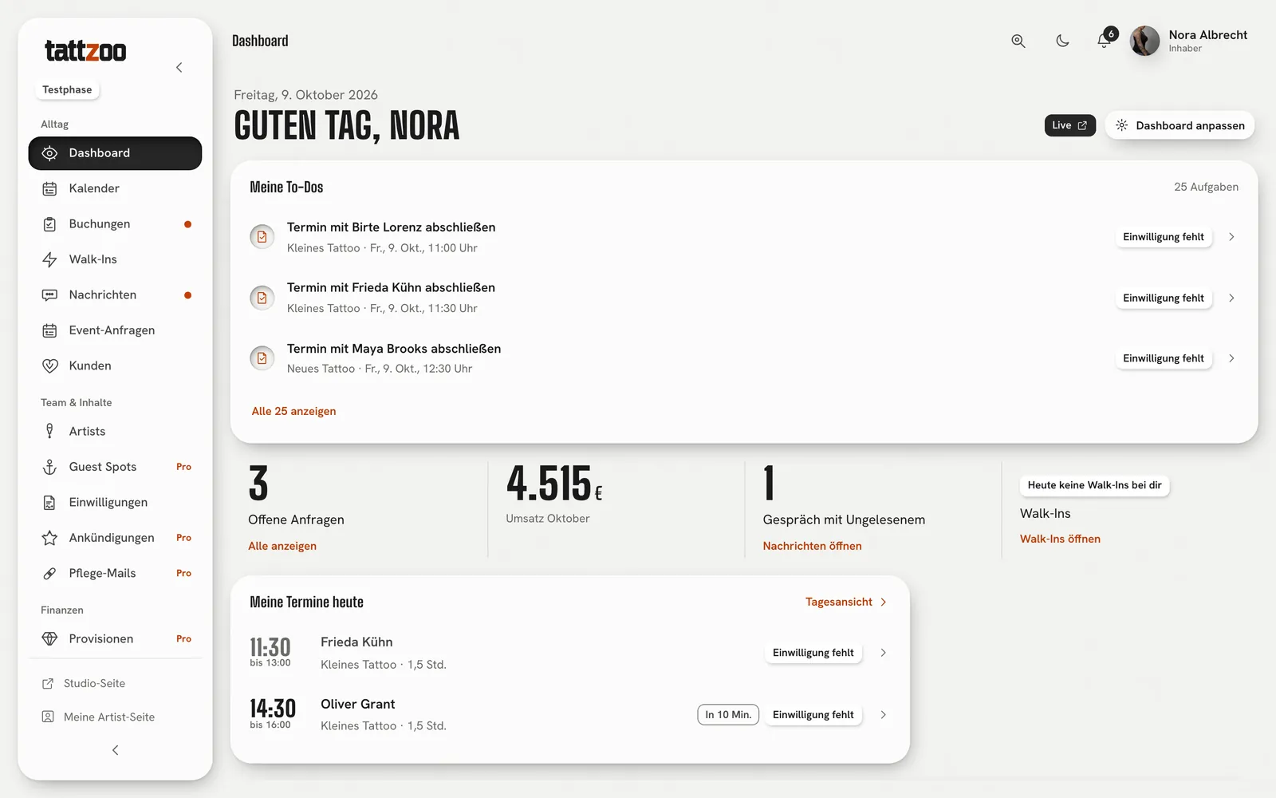This screenshot has width=1276, height=798.
Task: Click the Ankündigungen star icon
Action: [x=49, y=539]
